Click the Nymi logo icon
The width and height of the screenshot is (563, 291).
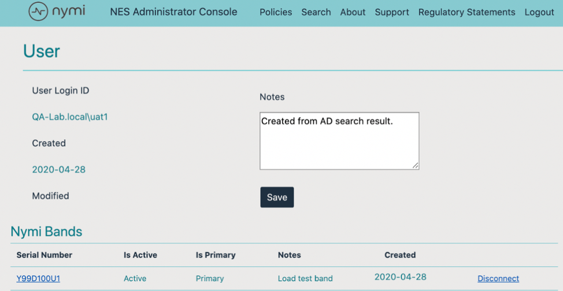tap(39, 12)
